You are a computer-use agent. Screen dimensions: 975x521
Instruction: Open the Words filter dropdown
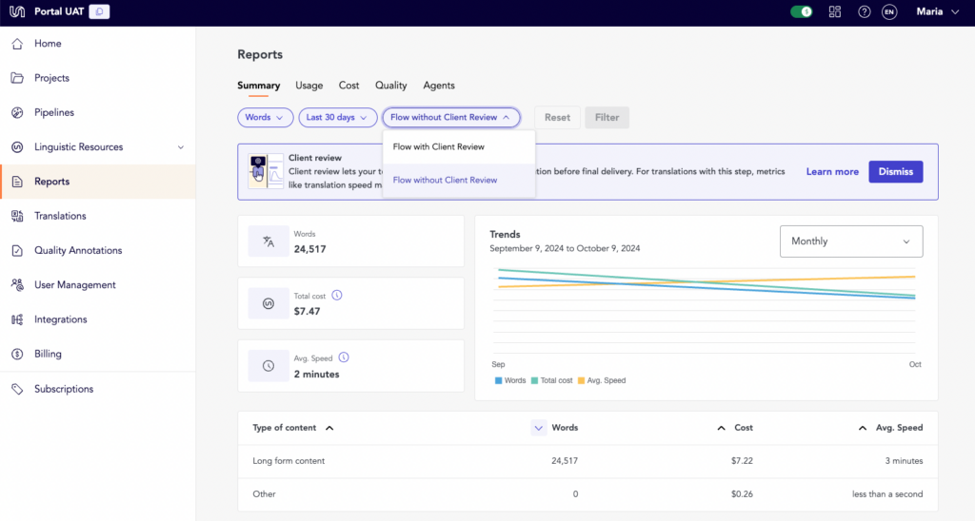(x=265, y=117)
